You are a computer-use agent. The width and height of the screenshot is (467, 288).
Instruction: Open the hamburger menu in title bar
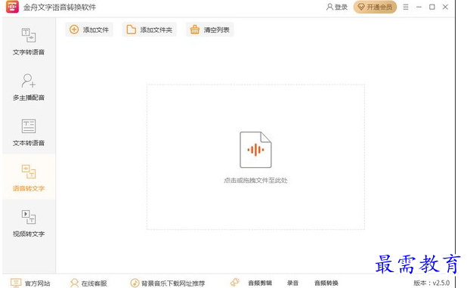[x=406, y=7]
